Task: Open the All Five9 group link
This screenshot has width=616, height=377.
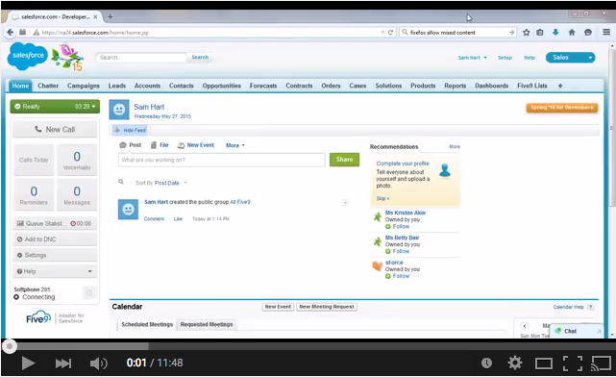Action: pos(240,202)
